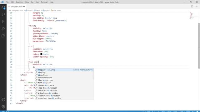Image resolution: width=200 pixels, height=112 pixels.
Task: Click the #f6f8fa background color swatch
Action: [x=47, y=41]
